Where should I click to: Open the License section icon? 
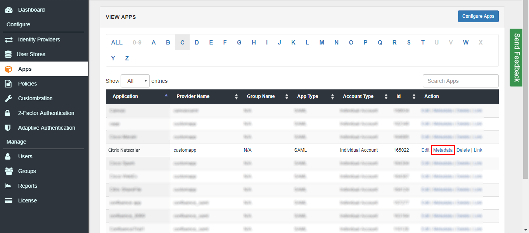9,200
